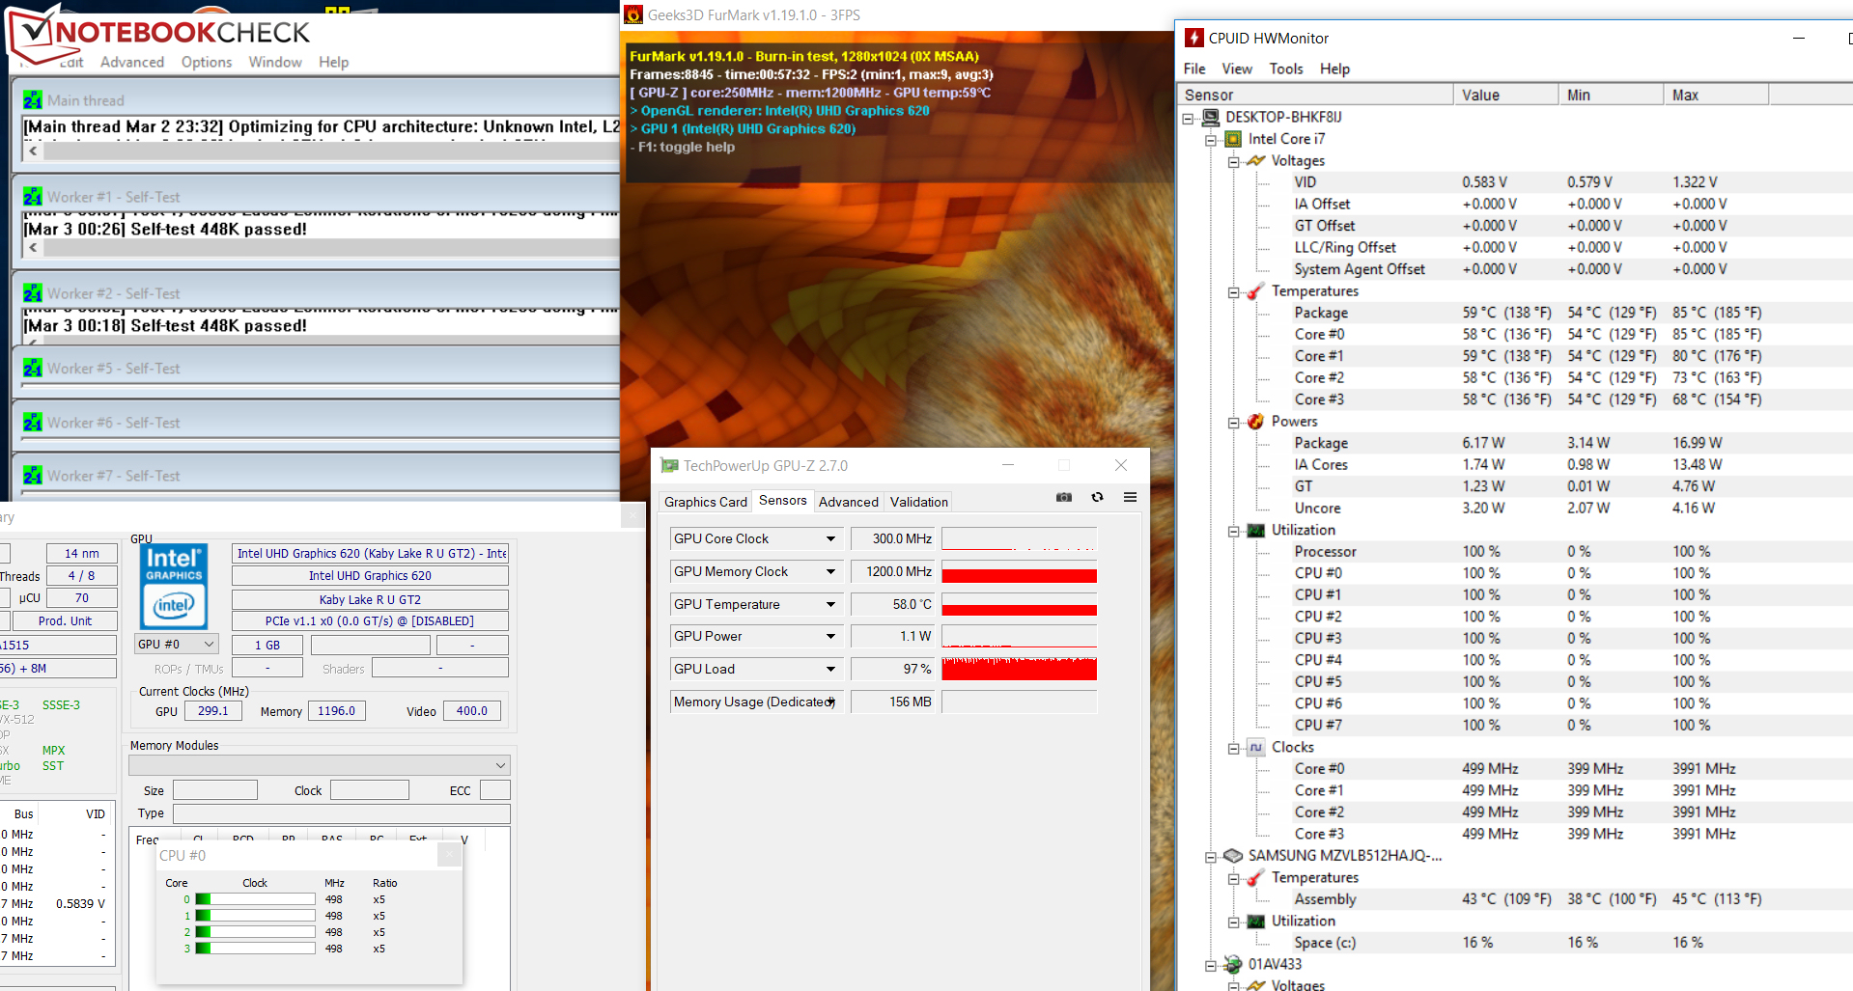This screenshot has height=991, width=1853.
Task: Open the Window menu in Prime95
Action: point(275,62)
